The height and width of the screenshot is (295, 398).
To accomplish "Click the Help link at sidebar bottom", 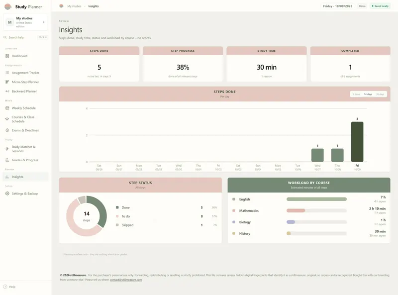I will pyautogui.click(x=9, y=287).
